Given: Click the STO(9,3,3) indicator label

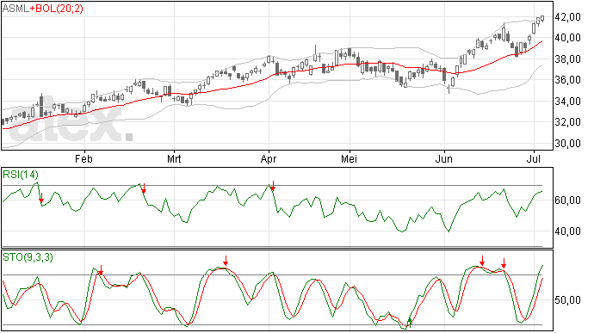Looking at the screenshot, I should [28, 257].
